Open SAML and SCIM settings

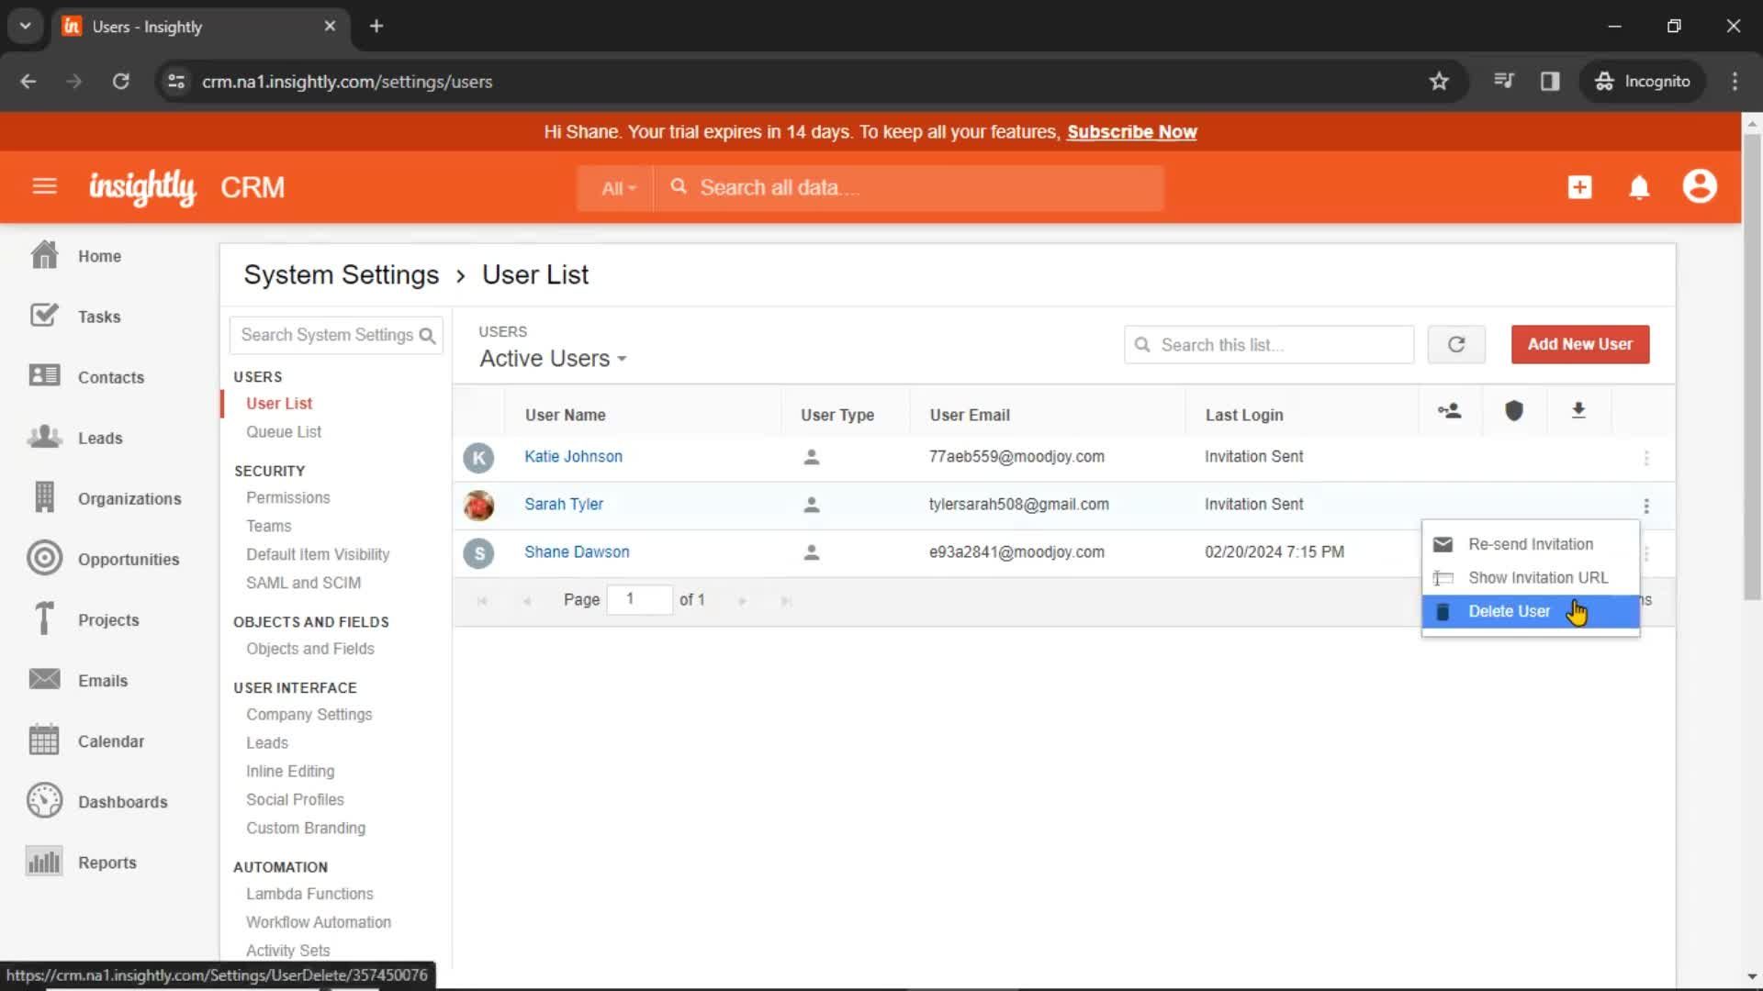pyautogui.click(x=303, y=583)
